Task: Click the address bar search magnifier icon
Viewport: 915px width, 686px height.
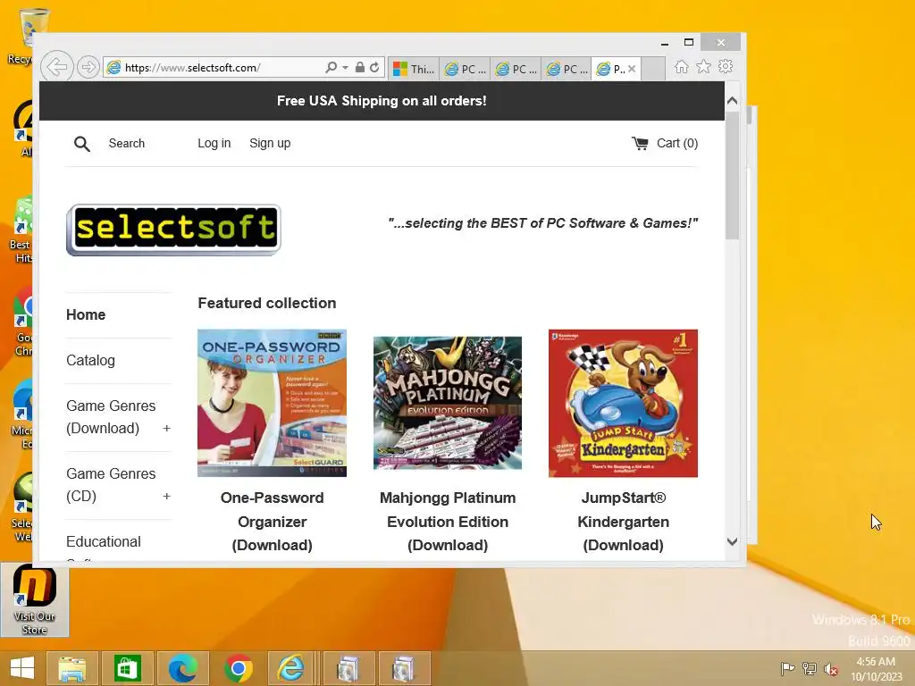Action: [x=331, y=67]
